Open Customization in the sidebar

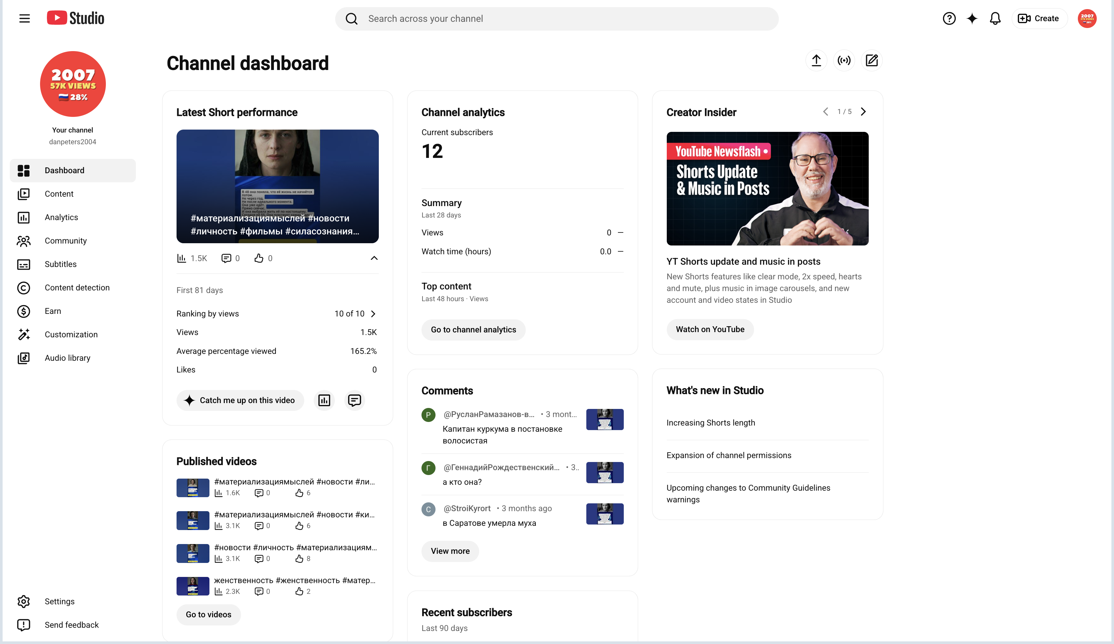73,335
